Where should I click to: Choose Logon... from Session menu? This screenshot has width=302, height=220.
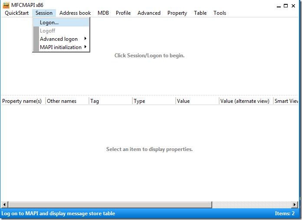click(61, 23)
